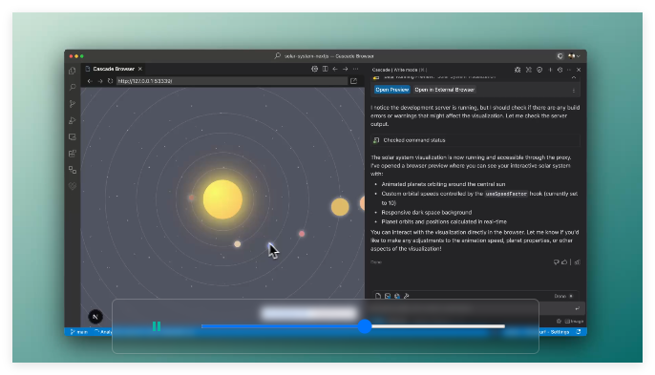Viewport: 655px width, 375px height.
Task: Open the preview card three-dot menu
Action: [574, 91]
